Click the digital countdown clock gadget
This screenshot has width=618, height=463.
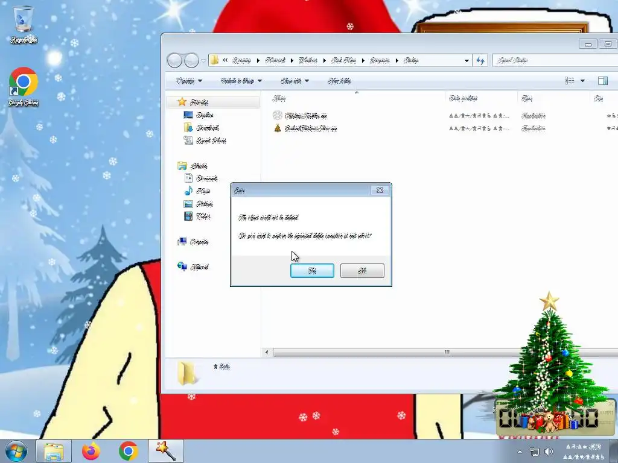555,418
